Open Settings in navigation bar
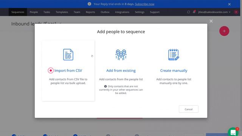The image size is (242, 136). click(140, 12)
